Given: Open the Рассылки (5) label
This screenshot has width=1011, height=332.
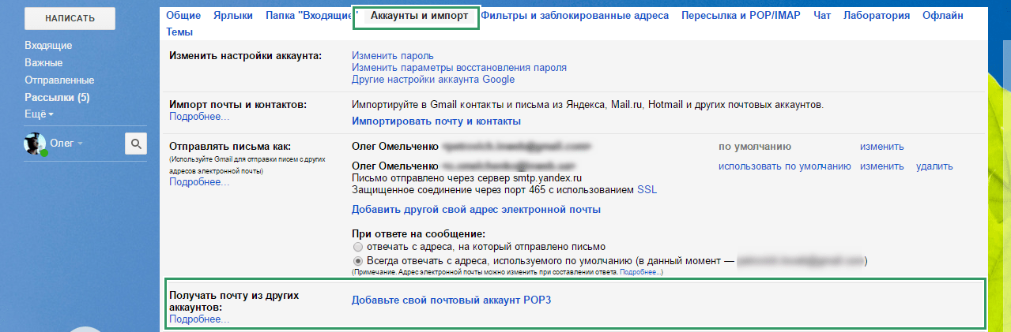Looking at the screenshot, I should pos(57,97).
